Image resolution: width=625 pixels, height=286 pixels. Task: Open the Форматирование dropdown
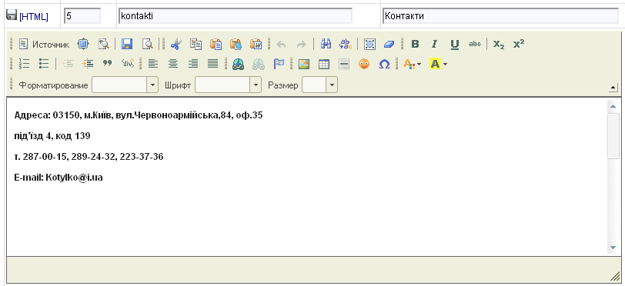click(x=125, y=85)
